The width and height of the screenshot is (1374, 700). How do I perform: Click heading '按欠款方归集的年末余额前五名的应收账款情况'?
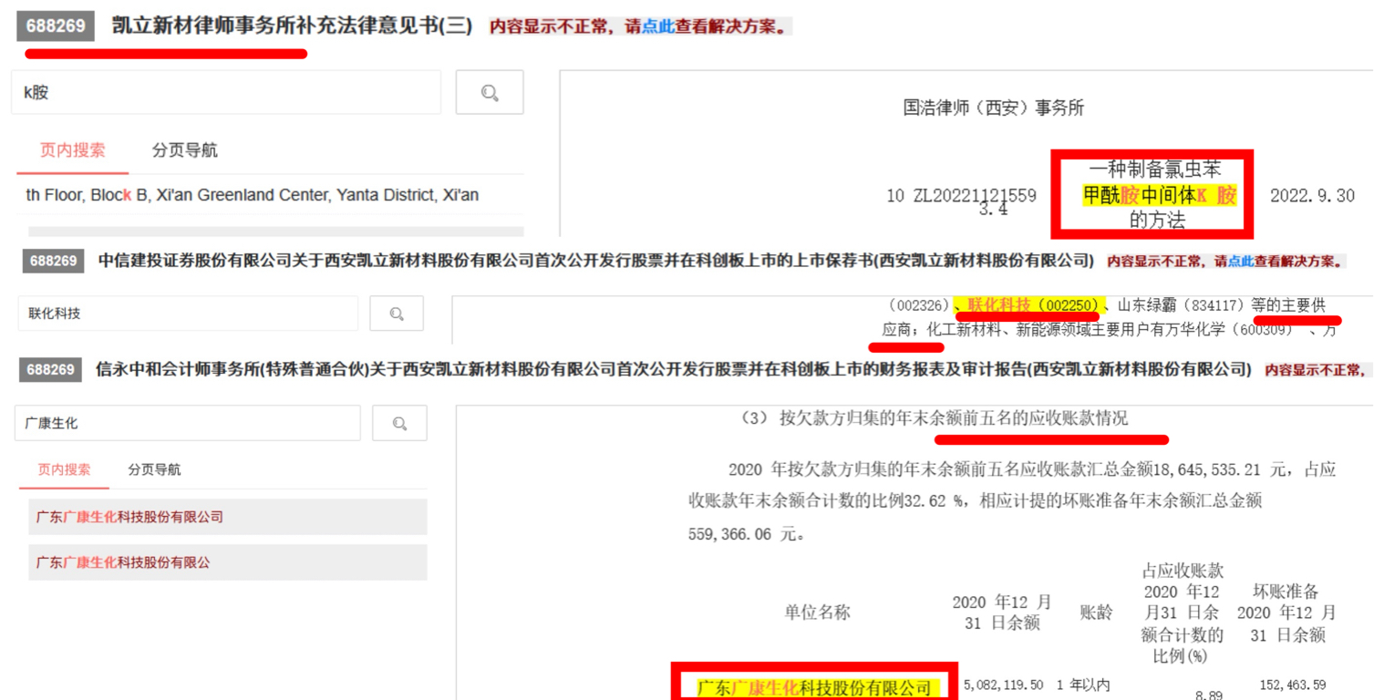(x=954, y=417)
